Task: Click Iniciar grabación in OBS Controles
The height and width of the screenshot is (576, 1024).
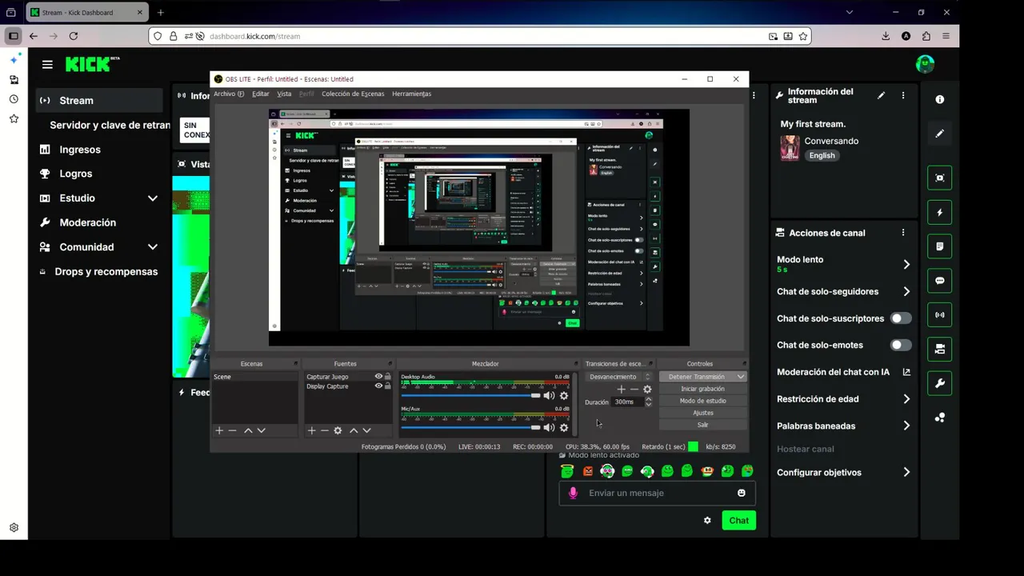Action: tap(702, 389)
